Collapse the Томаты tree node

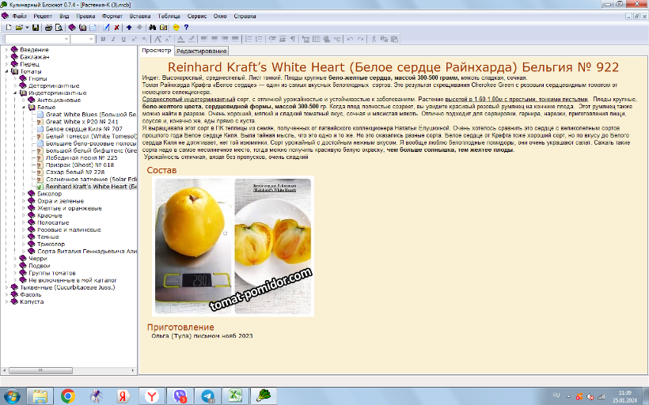click(x=6, y=71)
